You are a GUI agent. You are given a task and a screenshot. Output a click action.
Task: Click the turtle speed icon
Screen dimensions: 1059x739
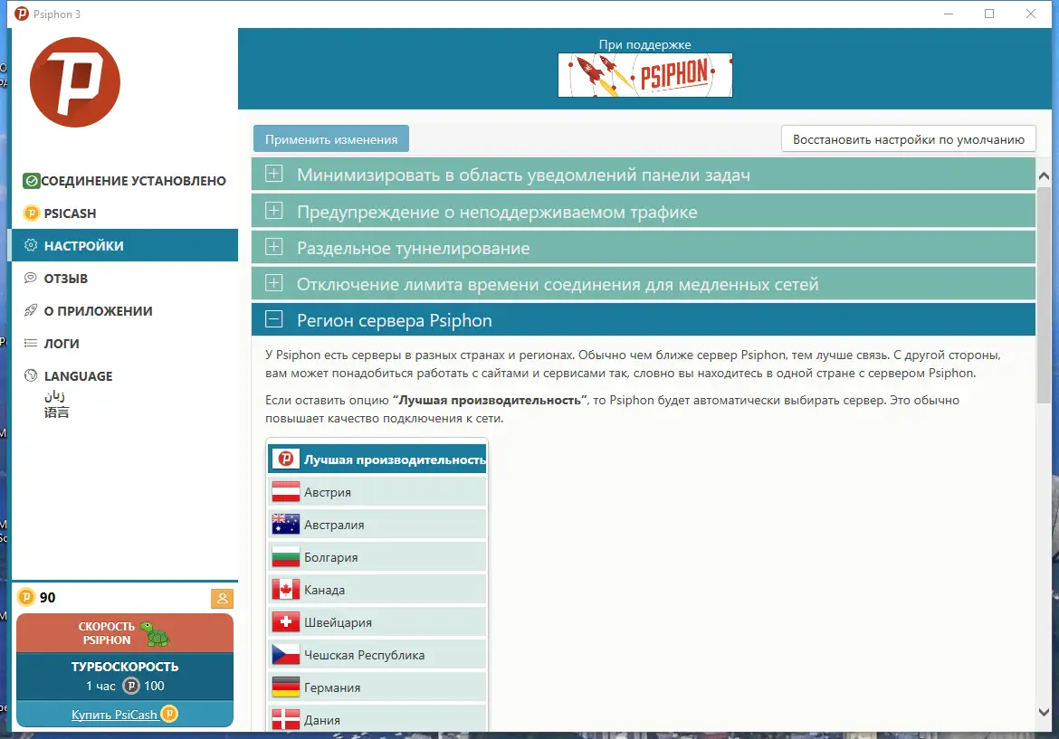(156, 633)
